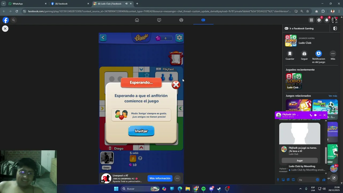This screenshot has height=193, width=343.
Task: Mute the Ludo Club tab audio
Action: pos(126,4)
